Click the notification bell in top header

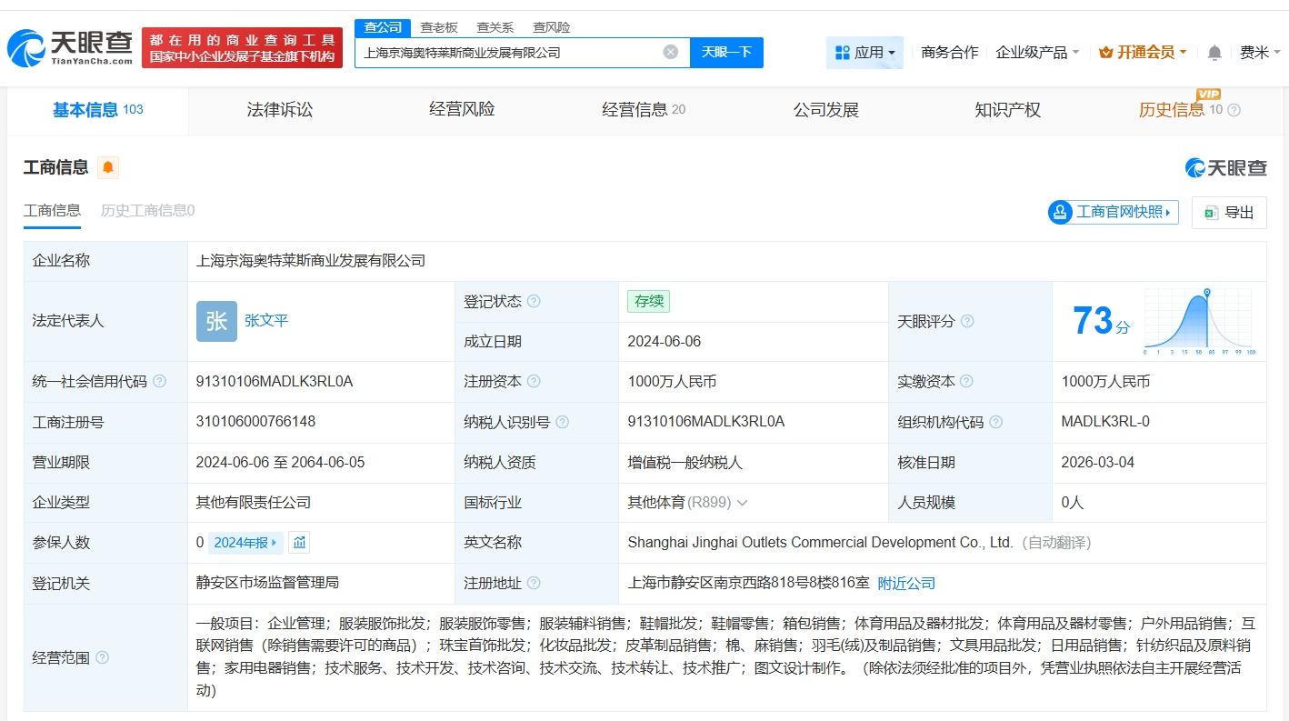pos(1214,53)
